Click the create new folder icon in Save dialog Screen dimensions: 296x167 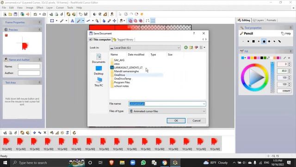click(x=191, y=47)
